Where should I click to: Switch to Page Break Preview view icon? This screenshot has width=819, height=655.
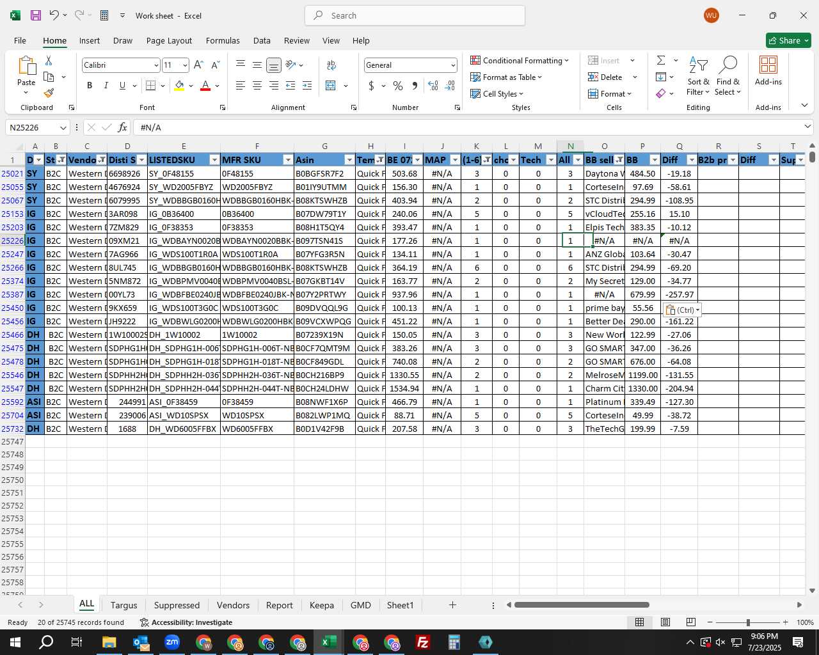tap(690, 622)
